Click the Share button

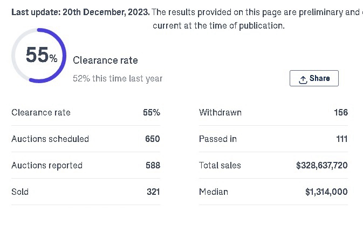click(x=314, y=78)
